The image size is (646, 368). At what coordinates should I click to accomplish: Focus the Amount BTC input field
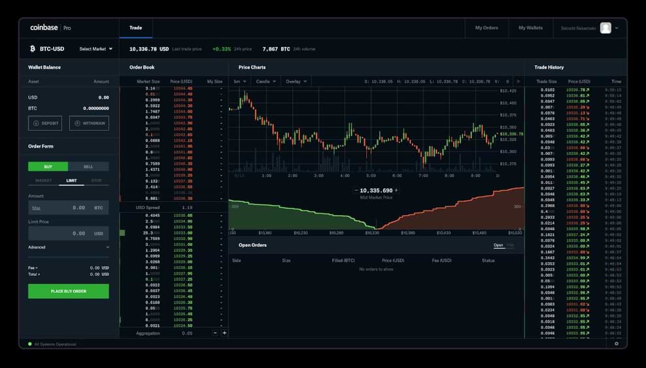[69, 207]
